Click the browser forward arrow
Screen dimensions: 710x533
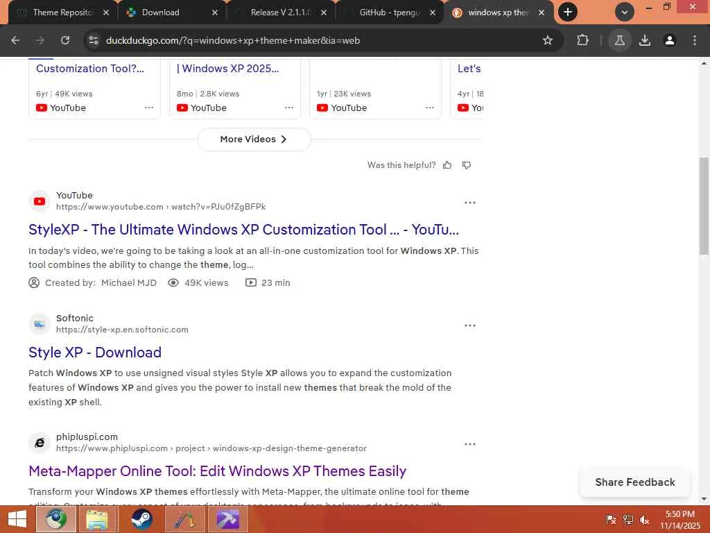[x=40, y=40]
